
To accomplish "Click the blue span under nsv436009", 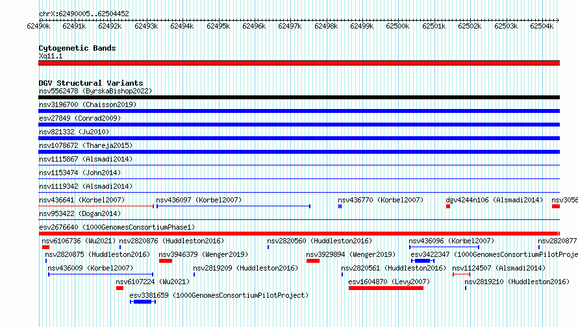I will (x=101, y=274).
